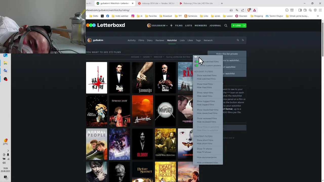Toggle the browser sidebar panel icon
Image resolution: width=324 pixels, height=182 pixels.
click(300, 10)
